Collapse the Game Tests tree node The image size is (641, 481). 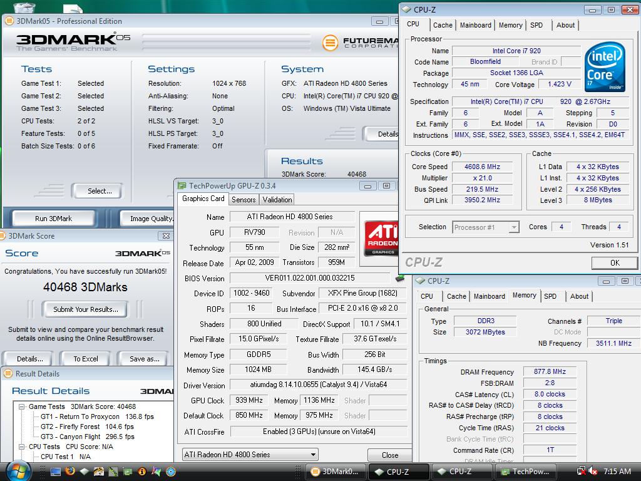pos(21,406)
